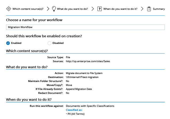Click first chevron arrow after content sources
This screenshot has width=170, height=119.
pos(48,9)
